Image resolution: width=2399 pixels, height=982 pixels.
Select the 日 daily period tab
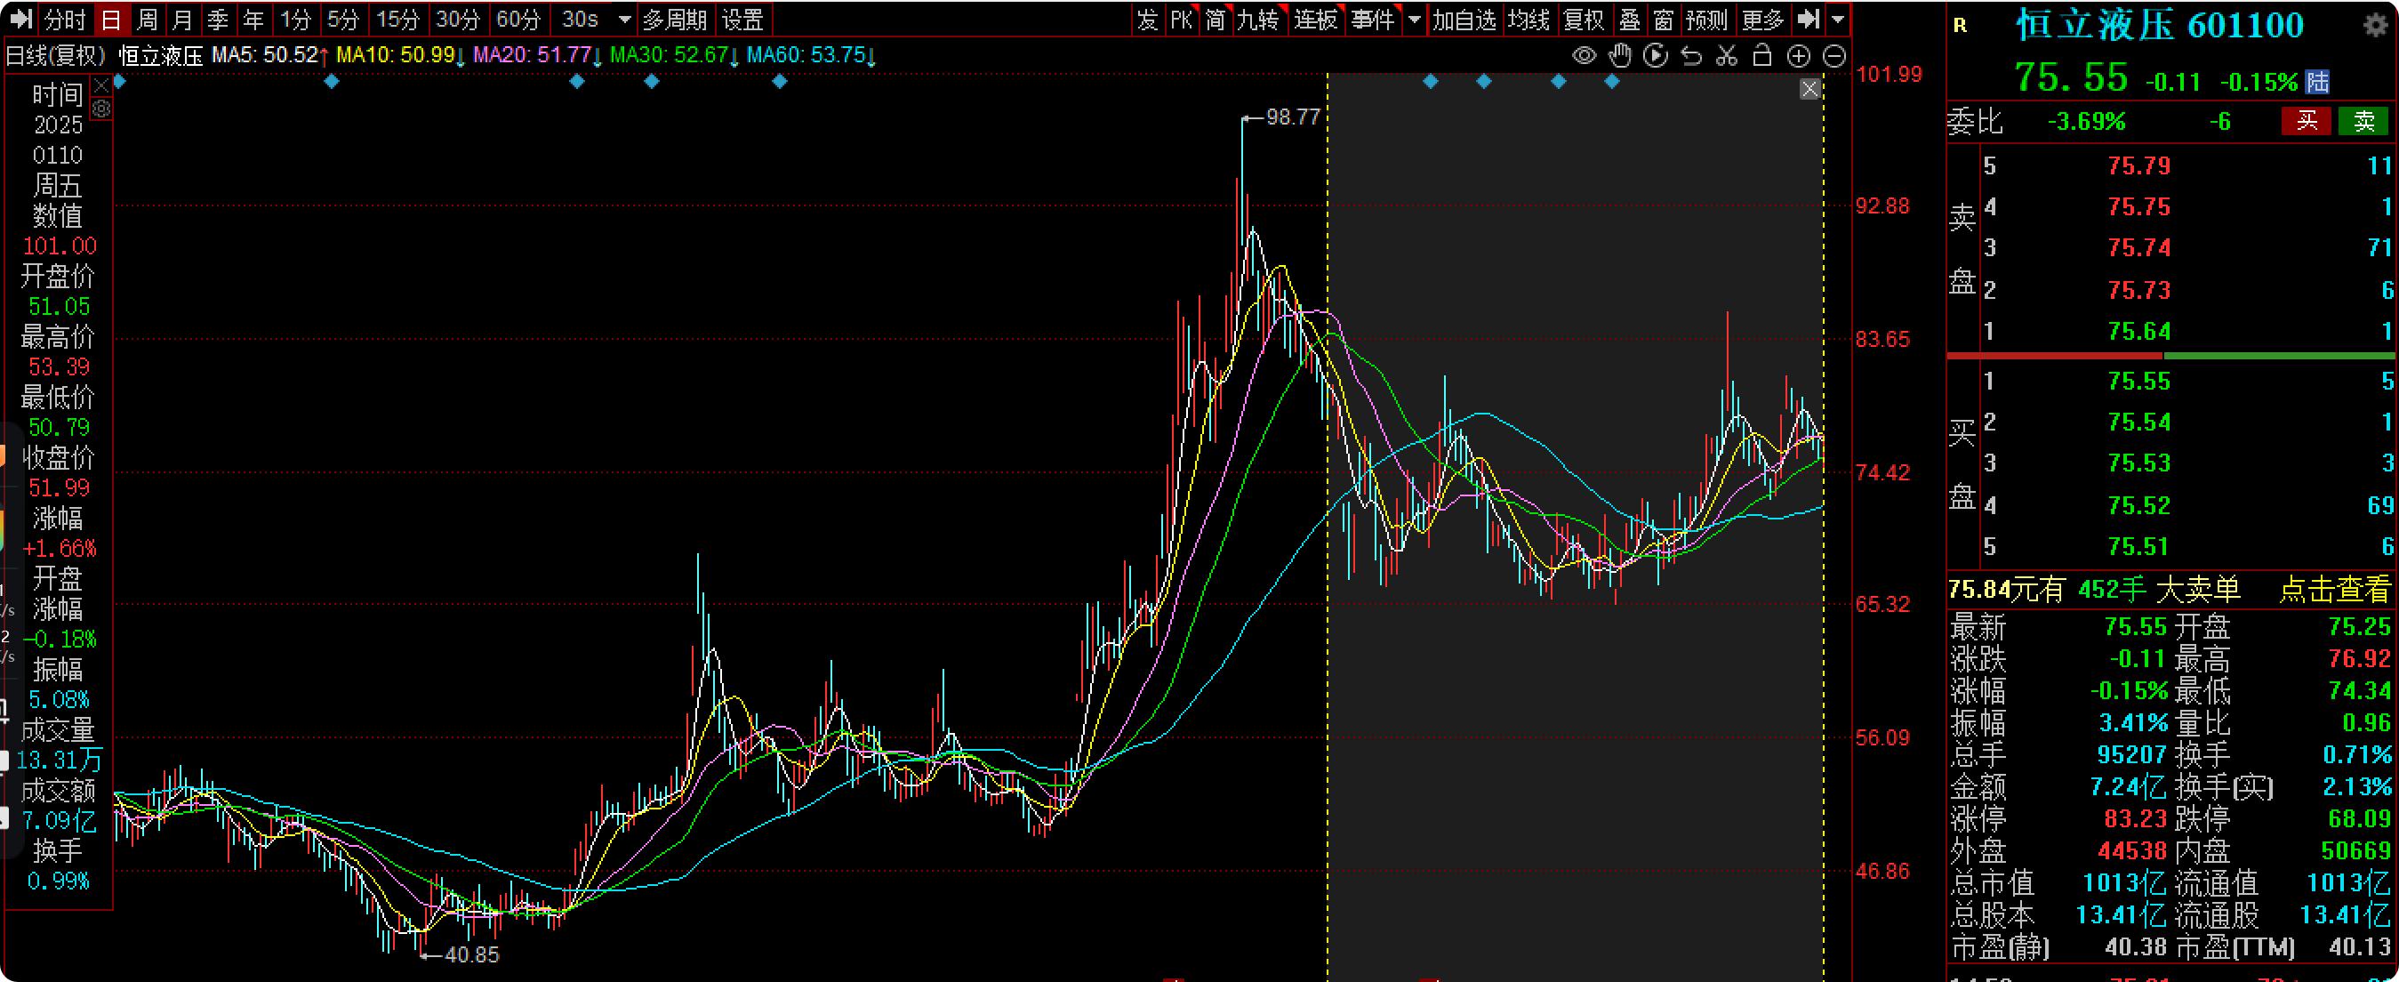pos(111,20)
